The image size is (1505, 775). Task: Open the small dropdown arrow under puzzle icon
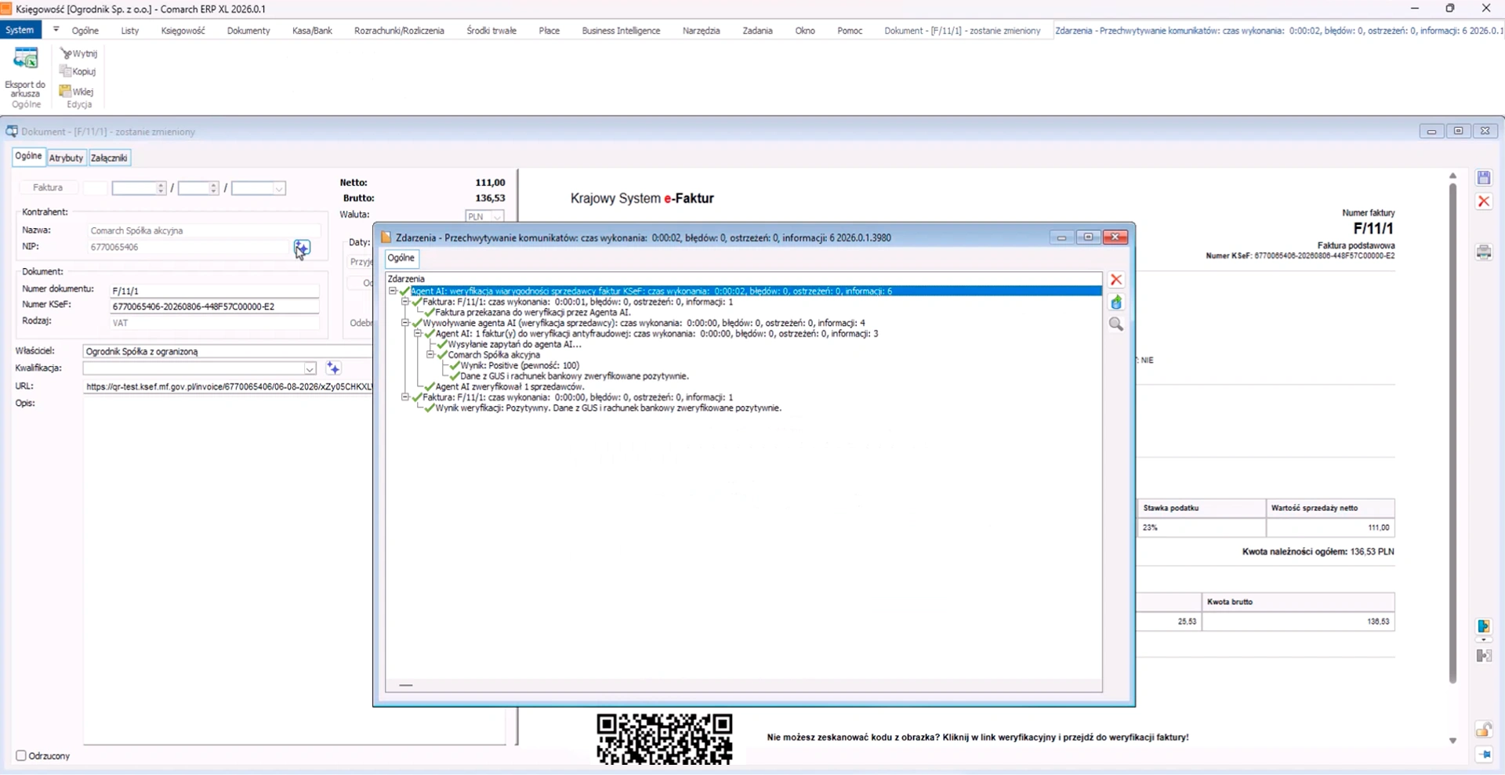point(1484,639)
